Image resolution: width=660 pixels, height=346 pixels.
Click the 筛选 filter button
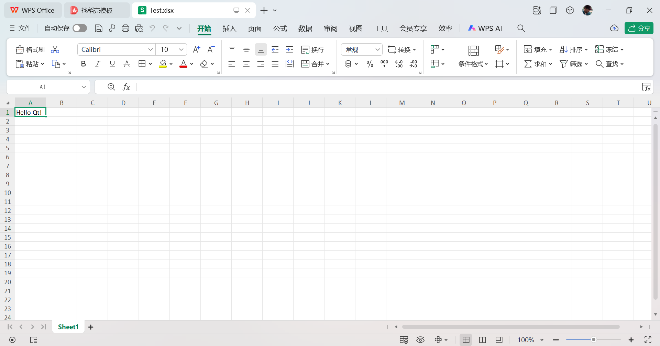[574, 64]
